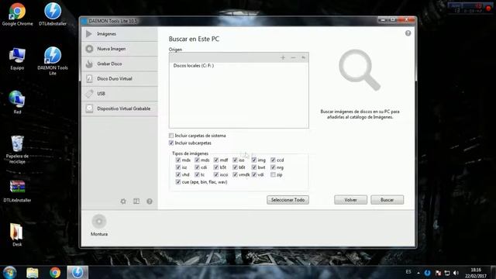This screenshot has width=496, height=279.
Task: Open settings with the gear icon
Action: click(123, 201)
